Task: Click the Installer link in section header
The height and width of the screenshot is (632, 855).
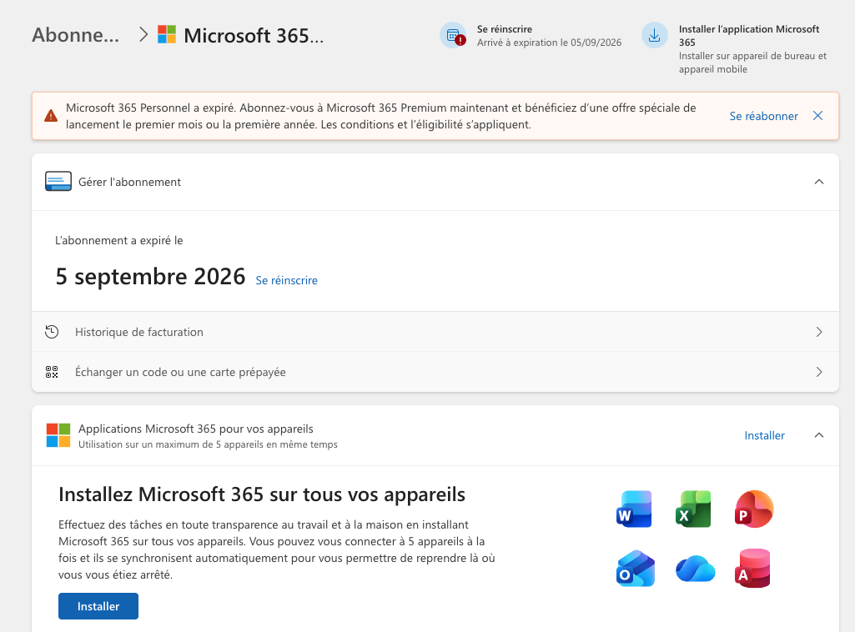Action: [764, 435]
